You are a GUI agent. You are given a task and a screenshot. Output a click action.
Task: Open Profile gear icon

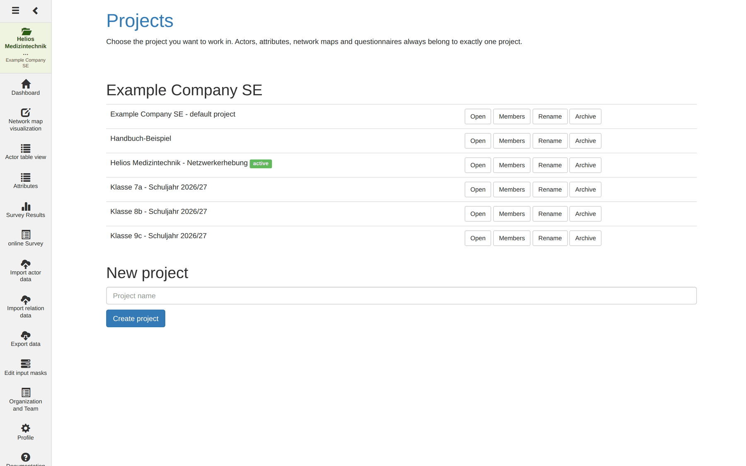pos(26,428)
